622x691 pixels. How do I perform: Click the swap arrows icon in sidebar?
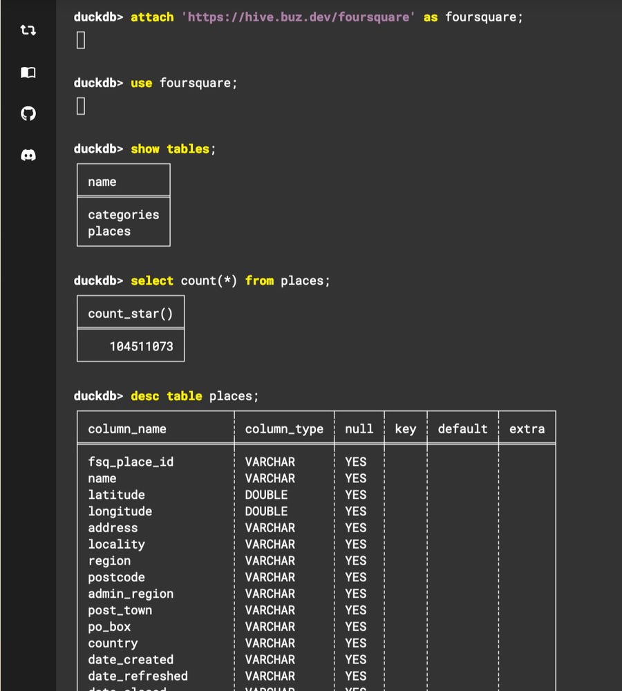tap(28, 30)
